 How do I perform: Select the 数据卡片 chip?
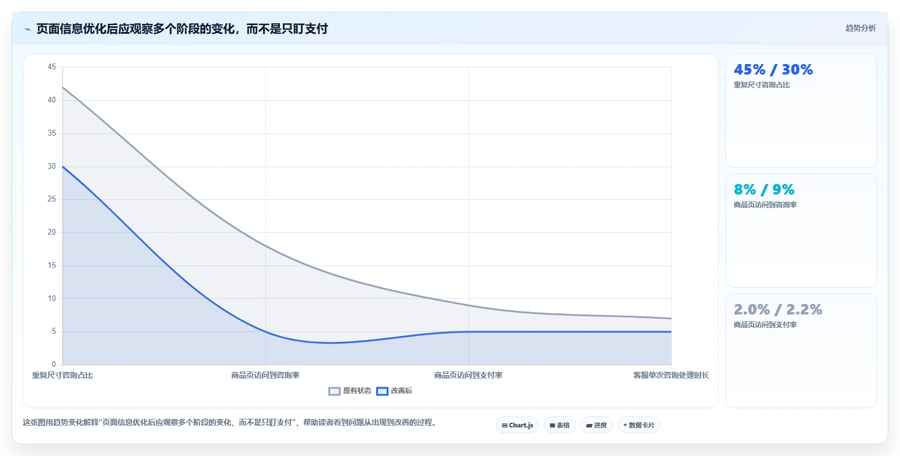click(639, 425)
